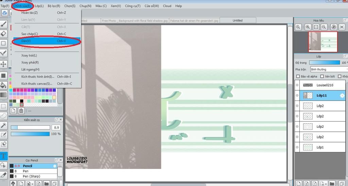The width and height of the screenshot is (348, 186).
Task: Switch to the Untitled document tab
Action: (238, 20)
